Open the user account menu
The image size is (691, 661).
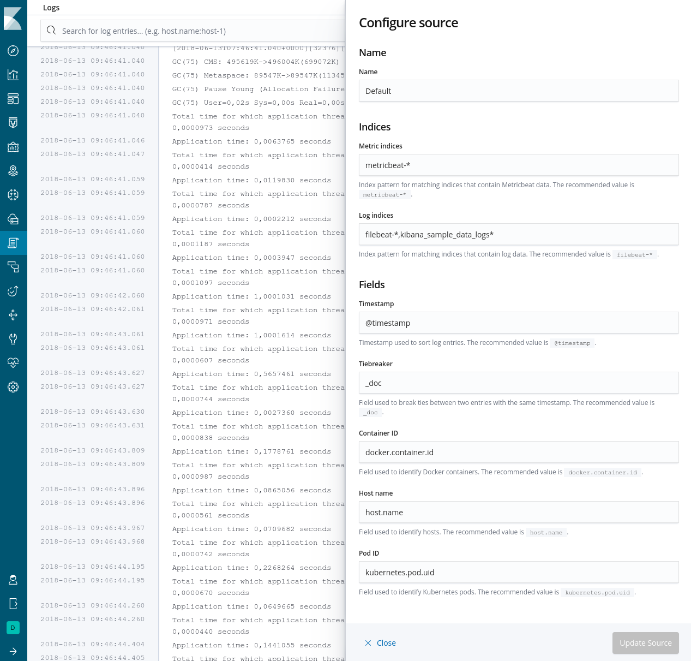[x=13, y=579]
